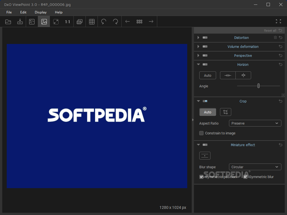Hide advanced Horizon settings minus button

[283, 95]
